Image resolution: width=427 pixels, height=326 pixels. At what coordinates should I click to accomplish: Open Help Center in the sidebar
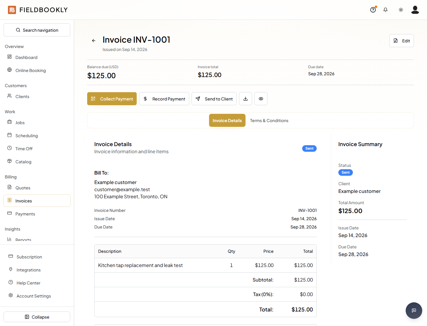(37, 283)
